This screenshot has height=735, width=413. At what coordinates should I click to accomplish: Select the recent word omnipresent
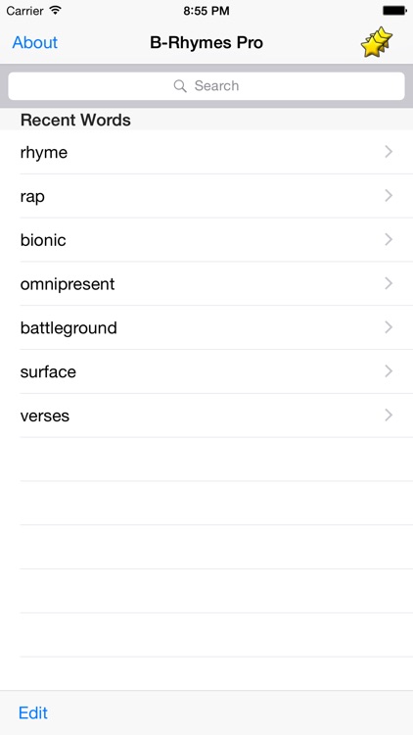[206, 283]
